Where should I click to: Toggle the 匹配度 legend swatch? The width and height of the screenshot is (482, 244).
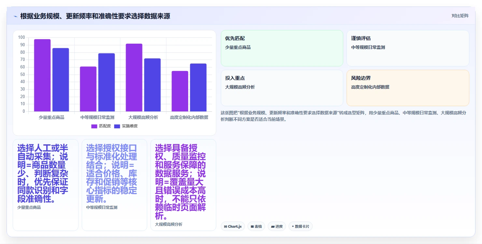pos(94,126)
